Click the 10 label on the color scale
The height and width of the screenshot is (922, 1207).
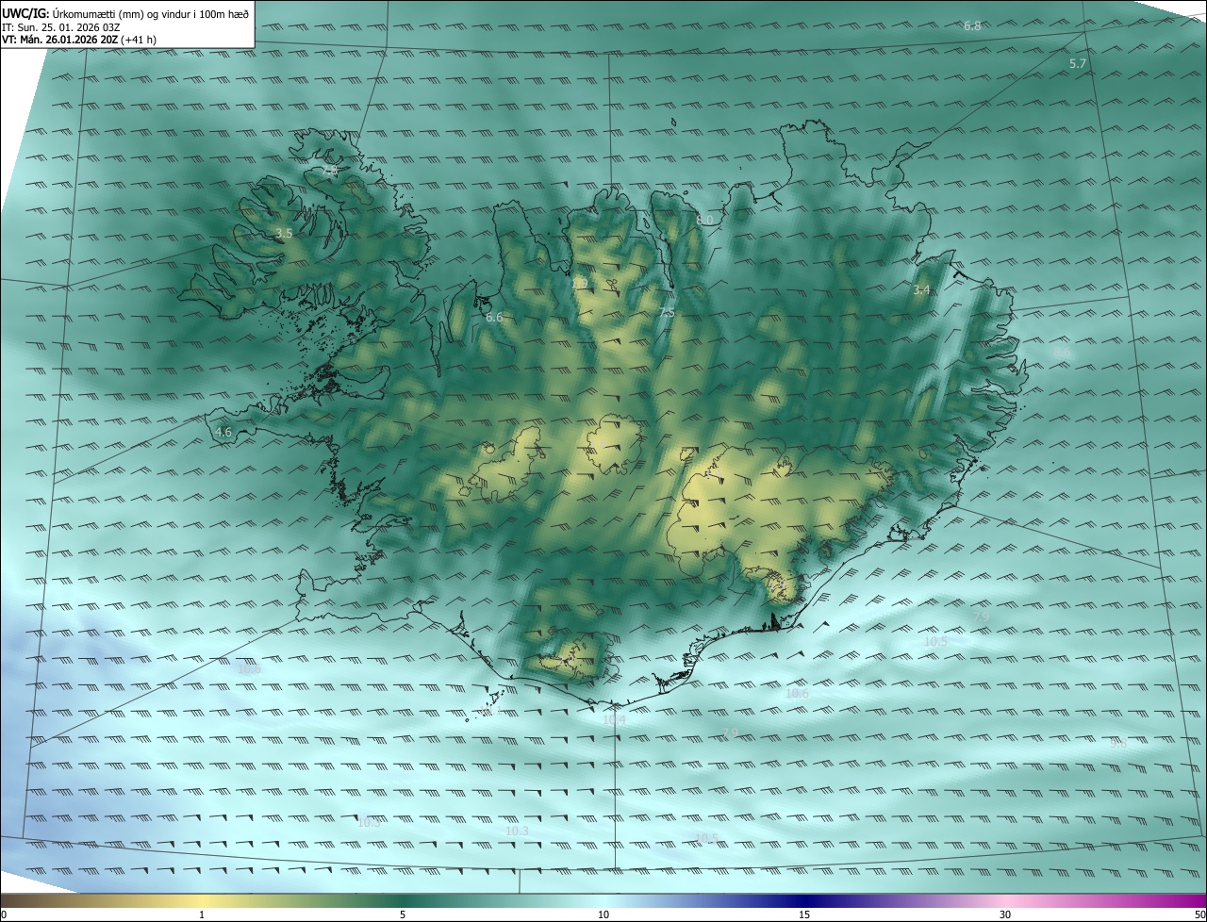click(603, 914)
